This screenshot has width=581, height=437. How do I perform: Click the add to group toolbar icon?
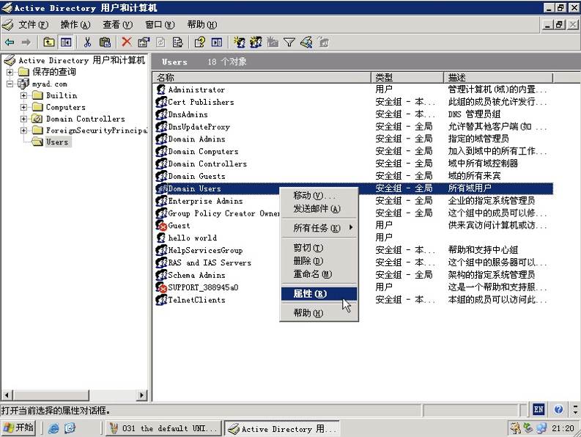pyautogui.click(x=323, y=43)
